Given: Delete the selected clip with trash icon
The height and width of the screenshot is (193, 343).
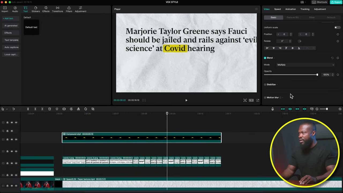Looking at the screenshot, I should (x=50, y=109).
